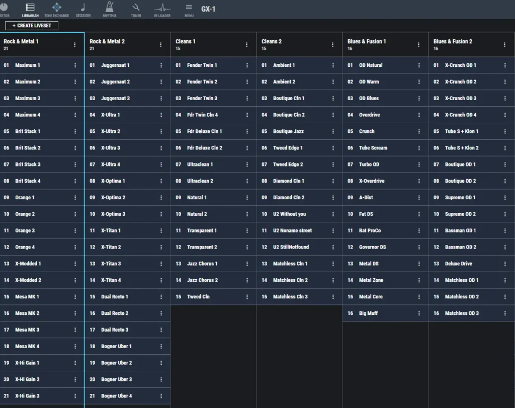Image resolution: width=515 pixels, height=408 pixels.
Task: Open options for Rock & Metal 1 liveset
Action: (75, 45)
